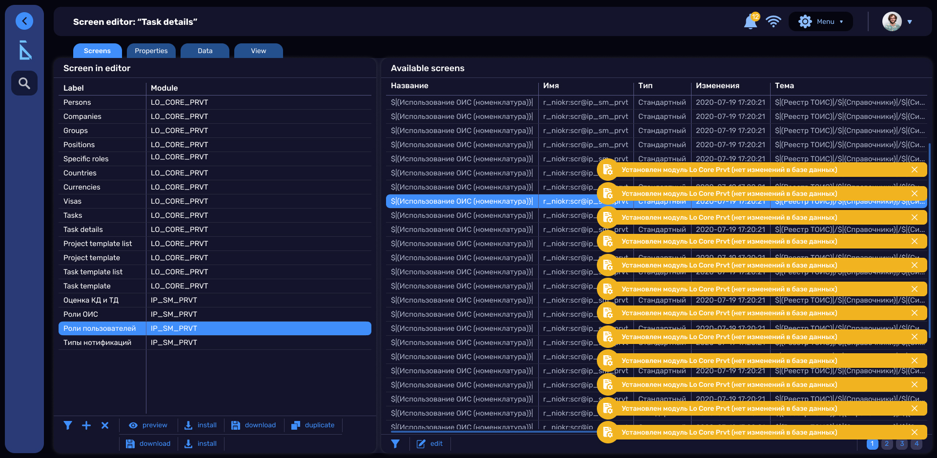Go to page 2 of Available screens
The image size is (937, 458).
tap(887, 444)
